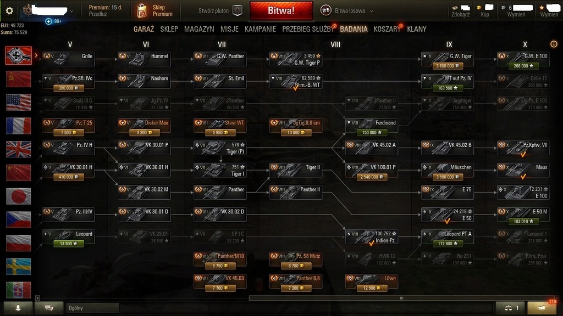Expand the Bitwa losowa battle mode dropdown
The height and width of the screenshot is (316, 563).
coord(371,11)
